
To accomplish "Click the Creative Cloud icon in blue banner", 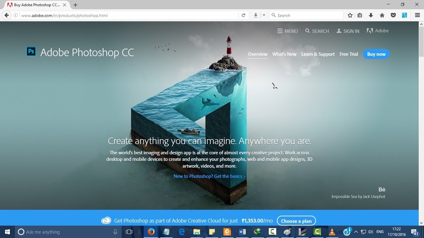I will [x=106, y=220].
